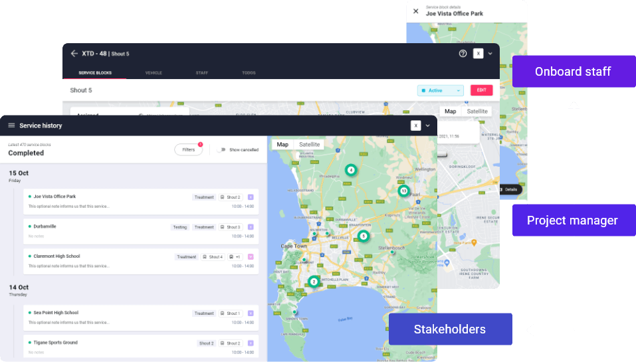Click the small green map dot near Stellenbosch
This screenshot has width=636, height=362.
pos(392,252)
